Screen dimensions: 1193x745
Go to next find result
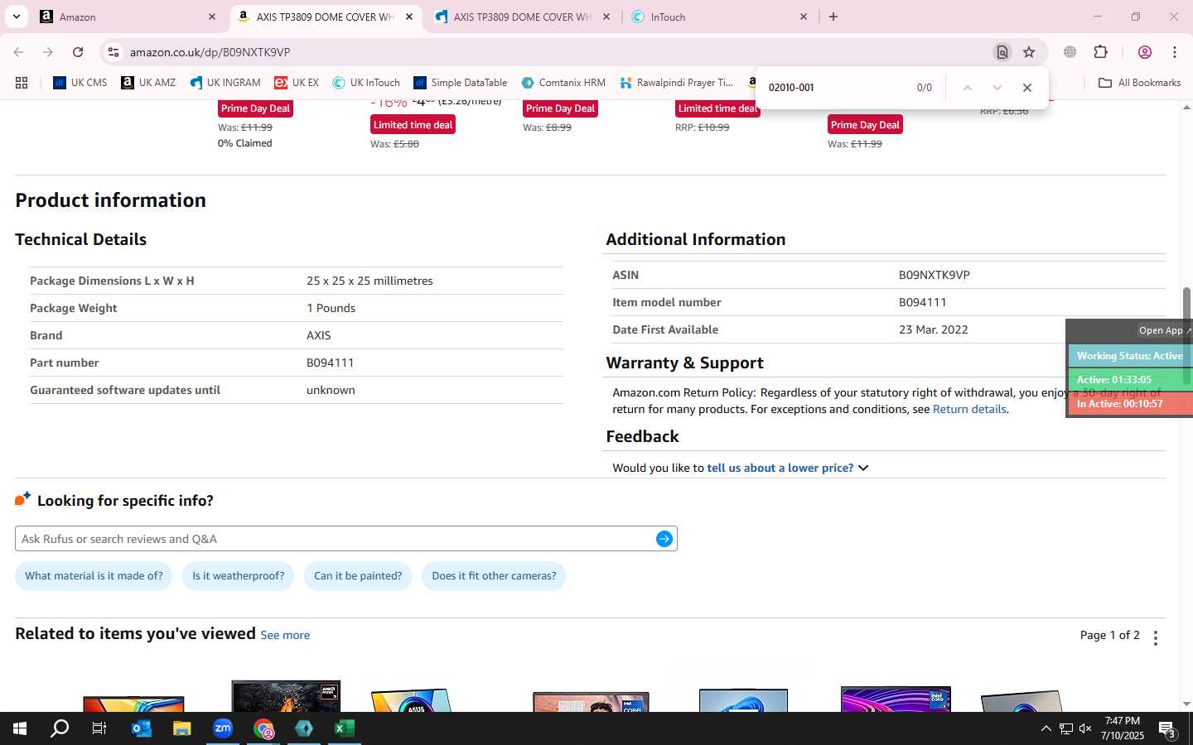[x=997, y=88]
